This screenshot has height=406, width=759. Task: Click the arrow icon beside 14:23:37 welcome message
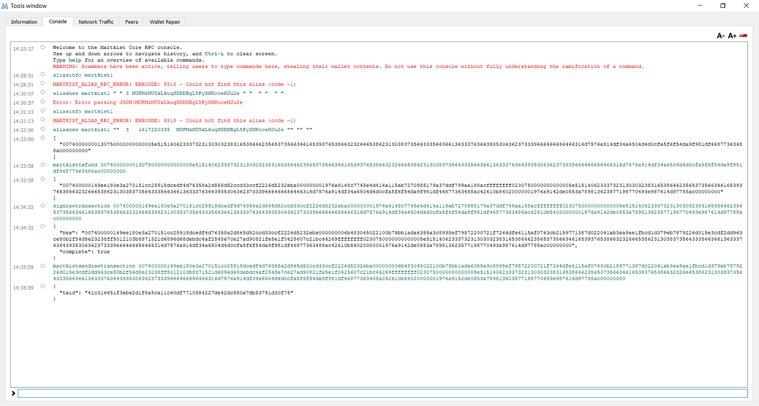click(43, 48)
